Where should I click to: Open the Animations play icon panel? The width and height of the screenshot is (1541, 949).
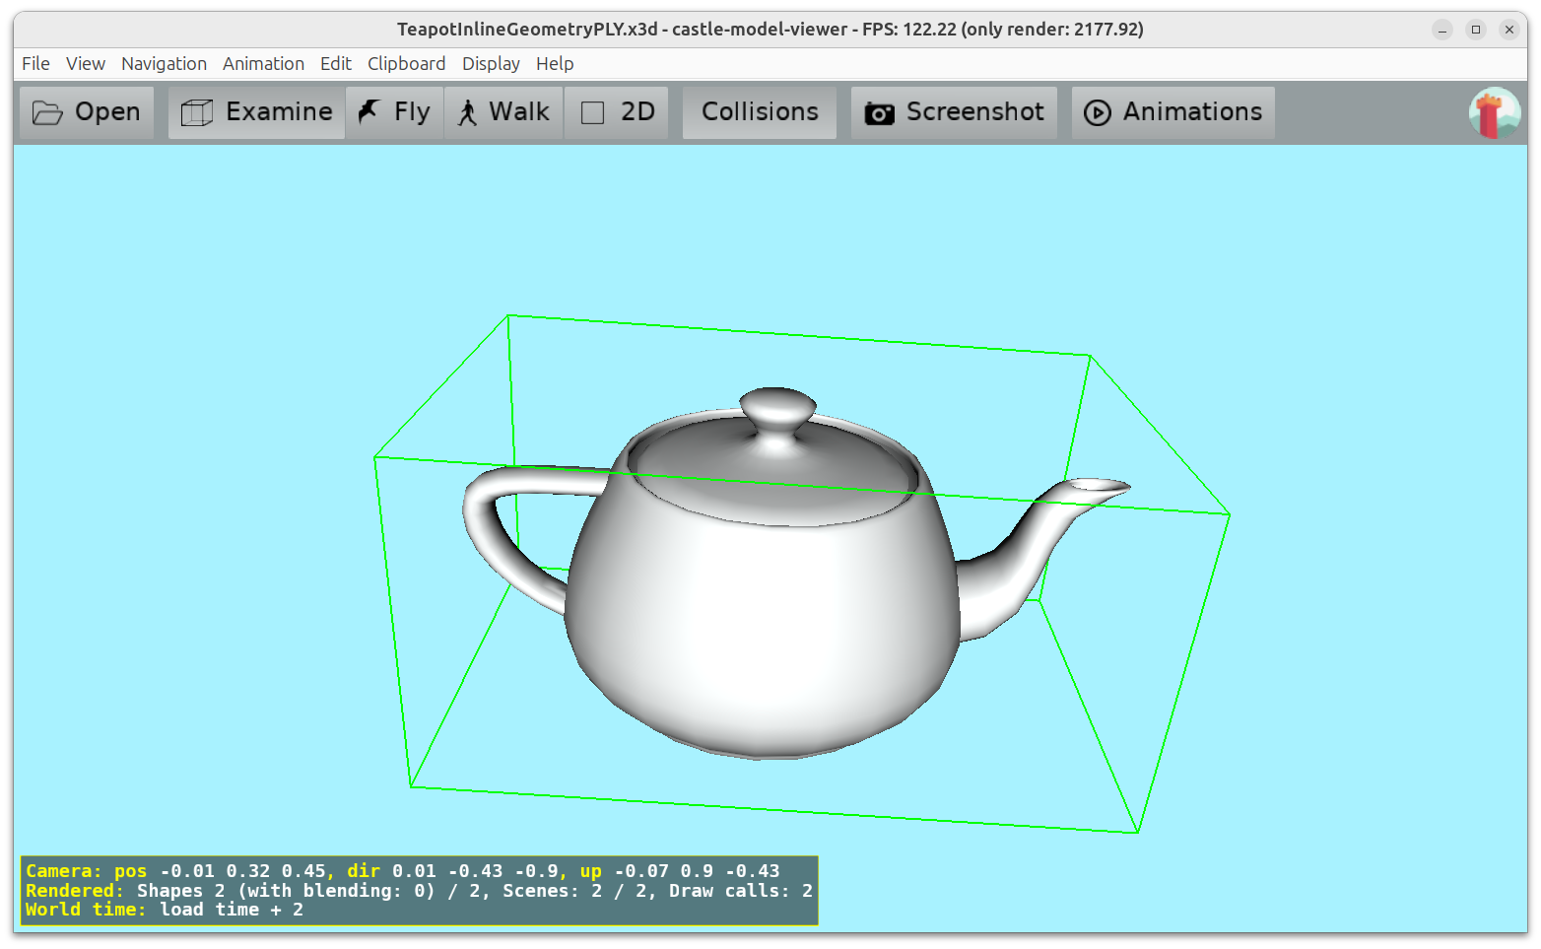click(1097, 113)
